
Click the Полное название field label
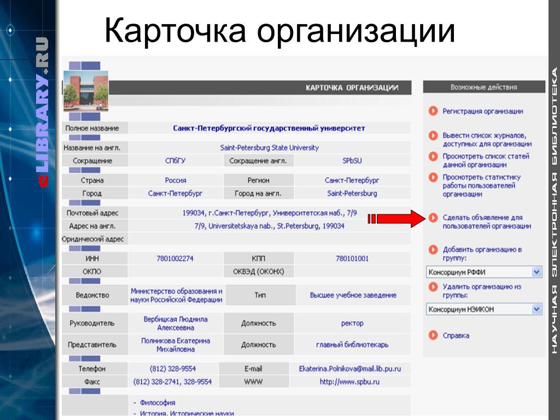point(92,128)
